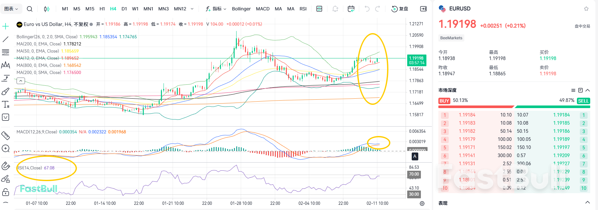Image resolution: width=598 pixels, height=210 pixels.
Task: Expand more timeframes dropdown after MN12
Action: pos(192,9)
